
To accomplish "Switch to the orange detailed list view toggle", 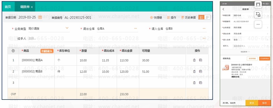I will pos(201,17).
